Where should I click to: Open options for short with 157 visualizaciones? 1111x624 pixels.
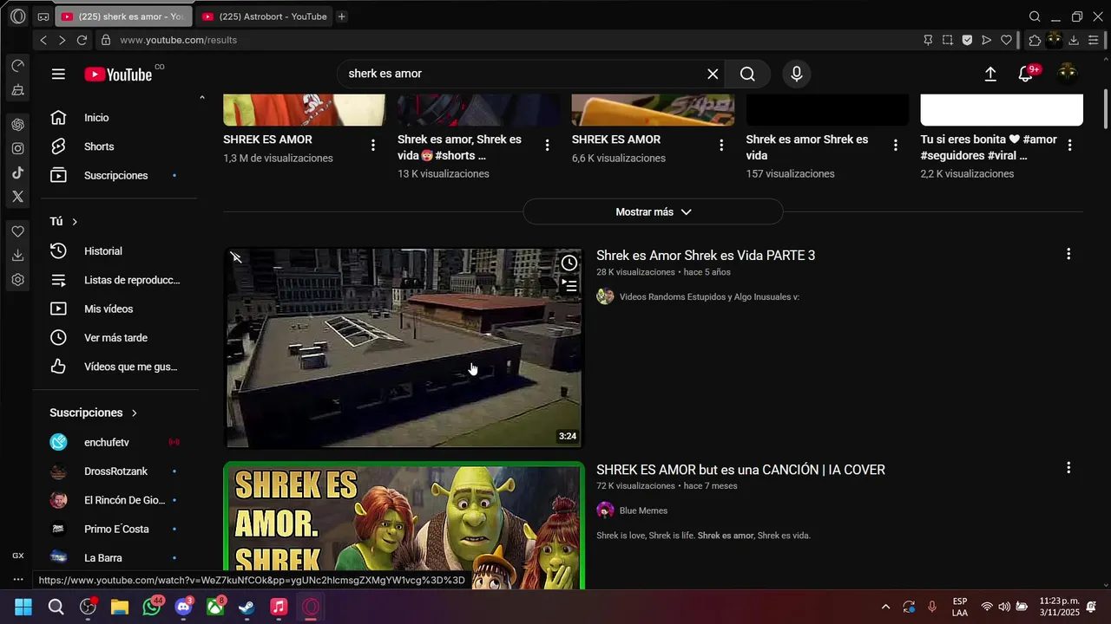(x=896, y=145)
